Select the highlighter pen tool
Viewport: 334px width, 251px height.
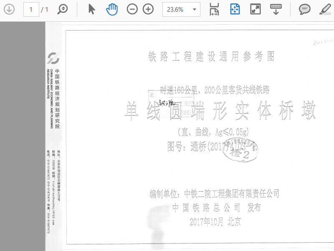click(x=325, y=9)
